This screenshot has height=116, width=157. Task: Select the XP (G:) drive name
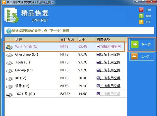coord(21,78)
